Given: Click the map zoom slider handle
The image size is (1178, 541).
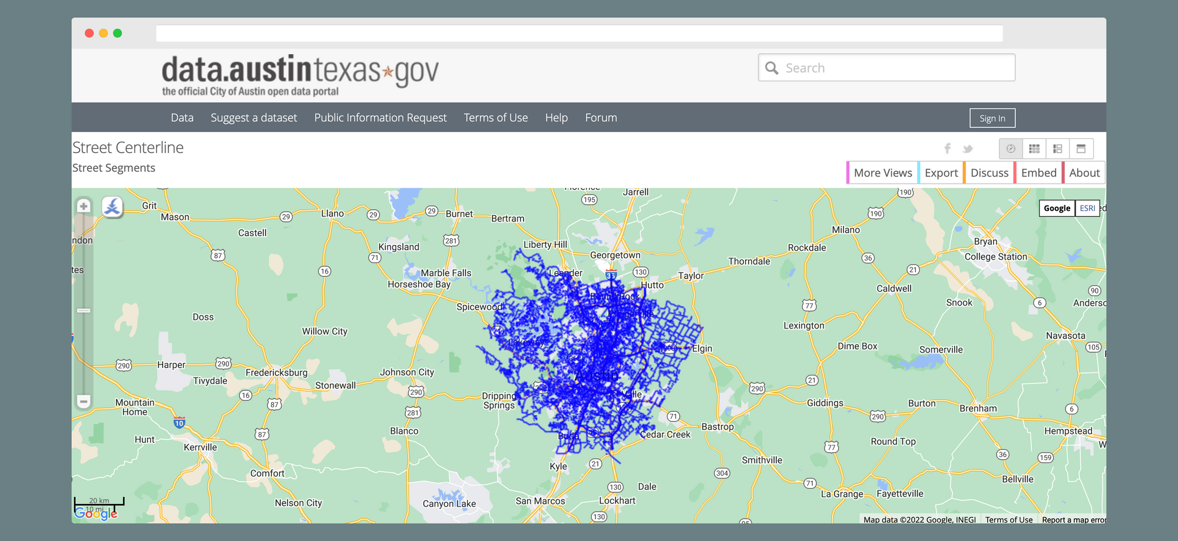Looking at the screenshot, I should 84,310.
